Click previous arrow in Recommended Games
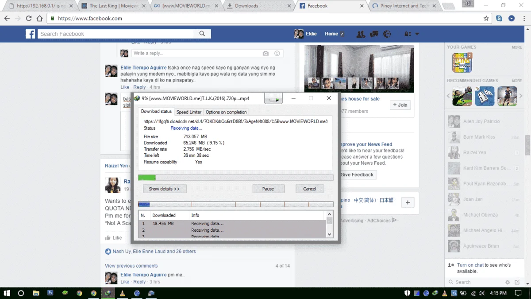The image size is (531, 299). (x=448, y=96)
